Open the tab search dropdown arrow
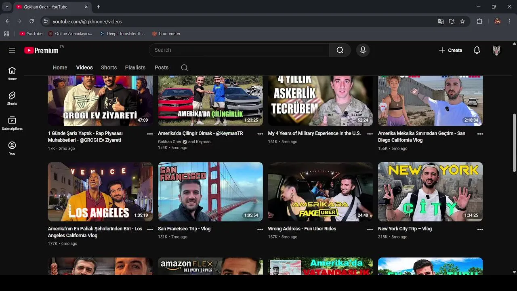Image resolution: width=517 pixels, height=291 pixels. [6, 7]
